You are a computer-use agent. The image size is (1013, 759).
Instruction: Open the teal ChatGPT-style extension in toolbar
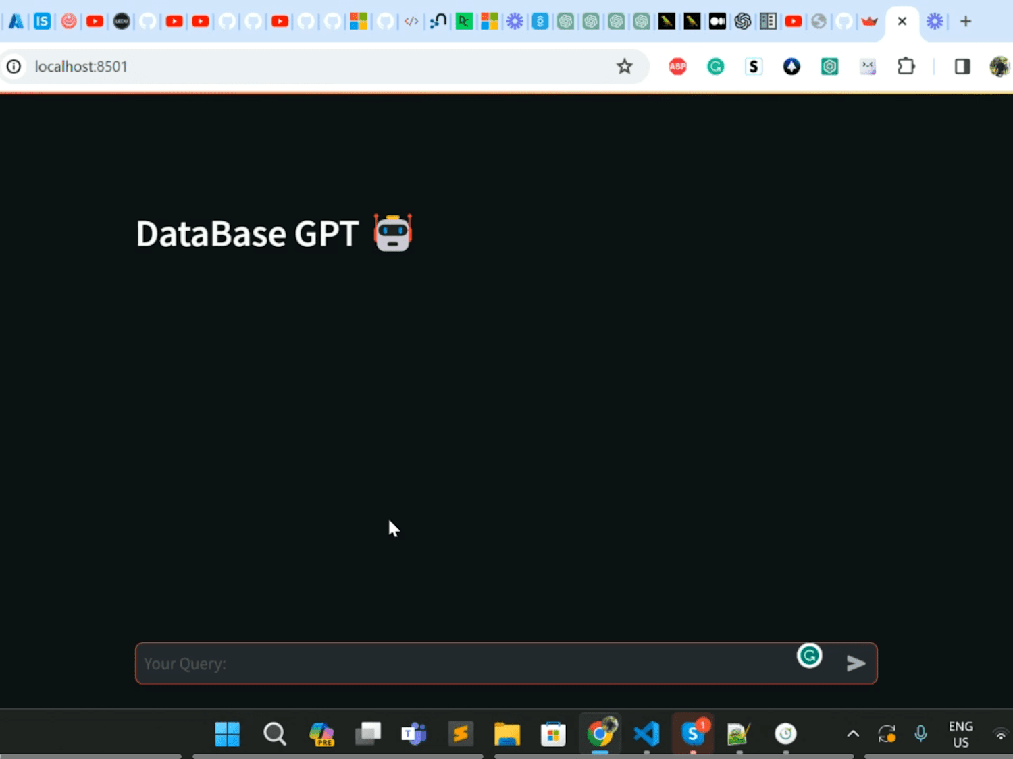(x=829, y=66)
